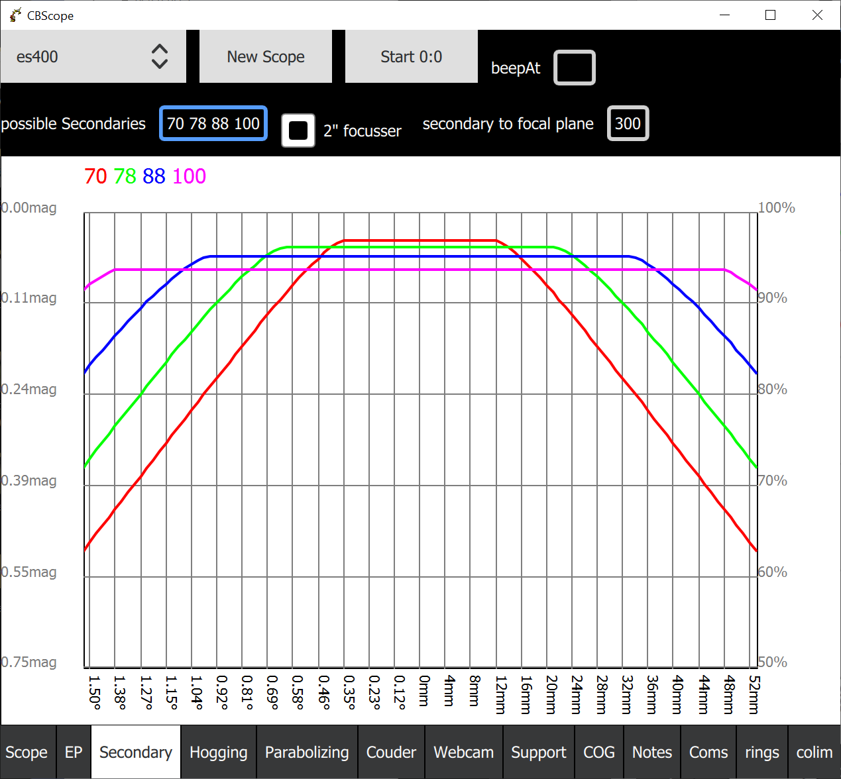Select the Hogging tab
Viewport: 841px width, 779px height.
coord(219,752)
